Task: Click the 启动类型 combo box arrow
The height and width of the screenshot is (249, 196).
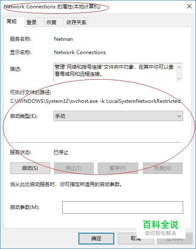Action: [x=179, y=116]
